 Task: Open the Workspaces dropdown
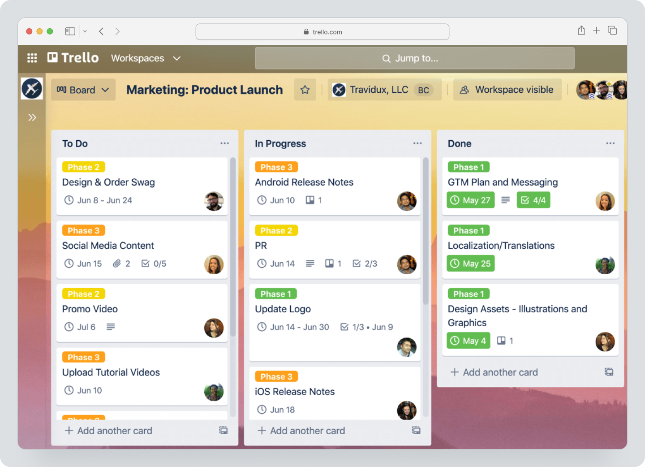[145, 58]
